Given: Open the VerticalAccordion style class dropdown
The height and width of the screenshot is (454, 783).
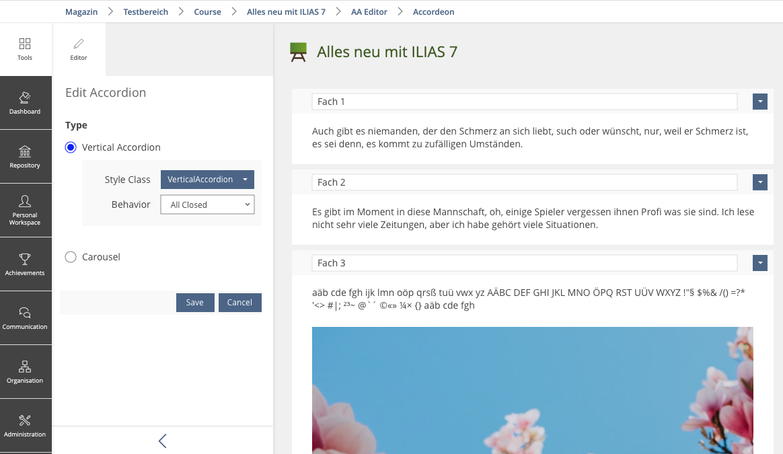Looking at the screenshot, I should tap(207, 180).
